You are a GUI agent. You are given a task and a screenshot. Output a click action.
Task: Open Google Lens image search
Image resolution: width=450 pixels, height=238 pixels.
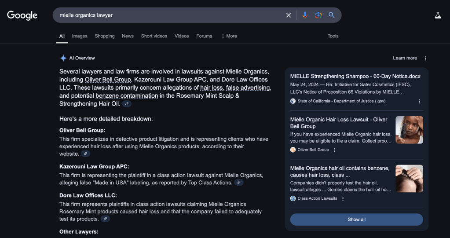point(318,15)
